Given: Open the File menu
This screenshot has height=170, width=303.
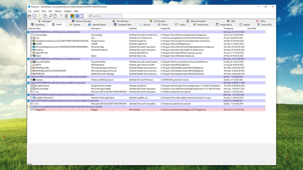Looking at the screenshot, I should point(30,11).
